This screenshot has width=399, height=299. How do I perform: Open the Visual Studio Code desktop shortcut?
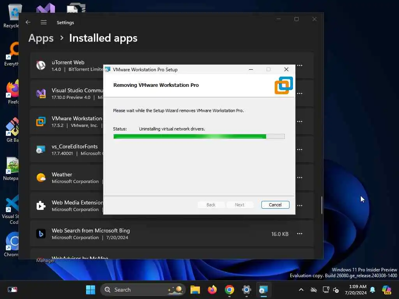pos(10,209)
